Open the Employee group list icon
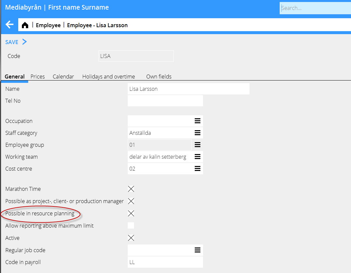 pos(197,145)
